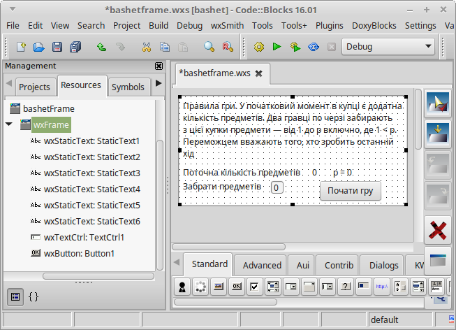Show the preview window icon on the right
Image resolution: width=456 pixels, height=330 pixels.
click(438, 261)
